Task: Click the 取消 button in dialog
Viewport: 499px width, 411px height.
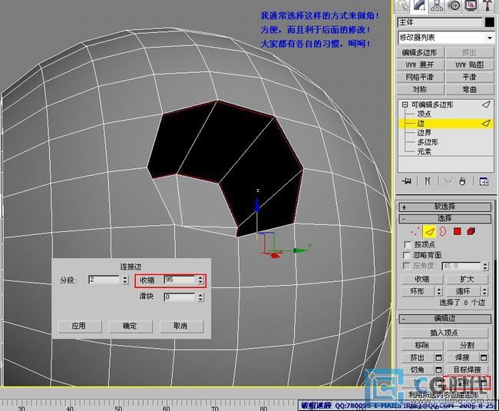Action: 180,326
